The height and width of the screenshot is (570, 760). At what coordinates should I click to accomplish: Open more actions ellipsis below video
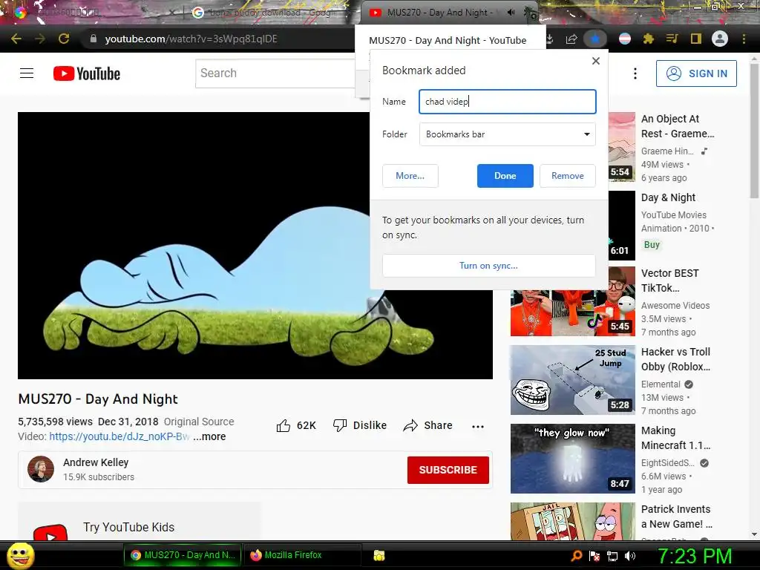(478, 427)
